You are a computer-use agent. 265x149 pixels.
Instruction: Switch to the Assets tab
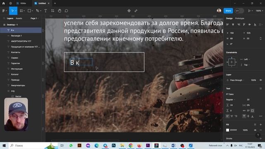[19, 18]
